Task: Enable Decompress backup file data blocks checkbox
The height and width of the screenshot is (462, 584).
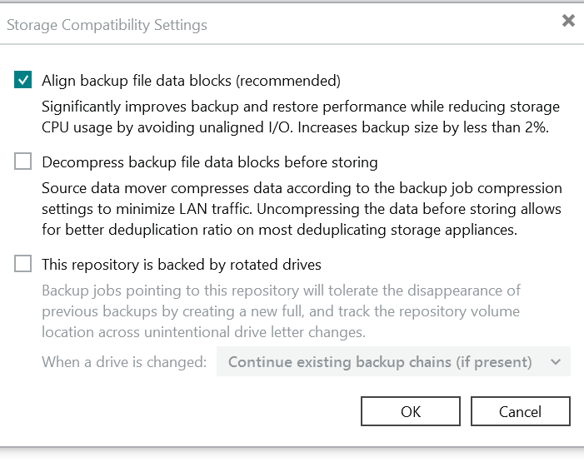Action: tap(22, 162)
